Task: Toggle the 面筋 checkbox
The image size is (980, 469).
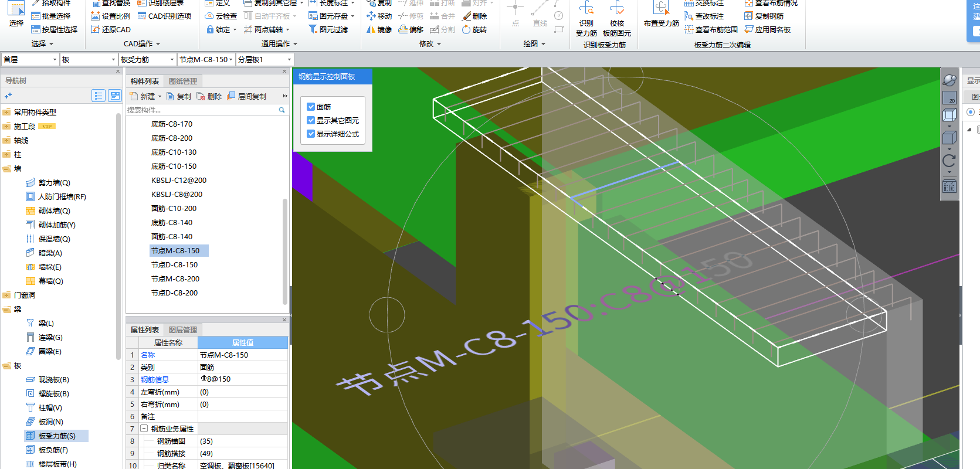Action: (x=311, y=107)
